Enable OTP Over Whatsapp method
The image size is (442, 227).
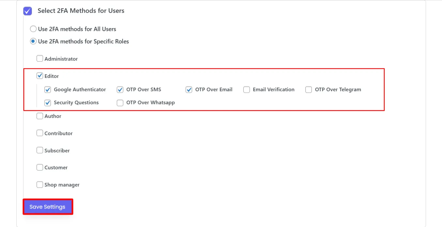click(x=120, y=103)
